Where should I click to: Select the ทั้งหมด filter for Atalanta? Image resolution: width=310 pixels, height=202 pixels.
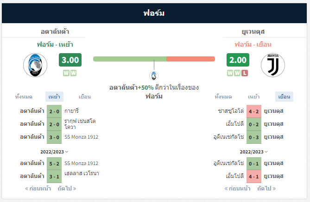tap(24, 97)
